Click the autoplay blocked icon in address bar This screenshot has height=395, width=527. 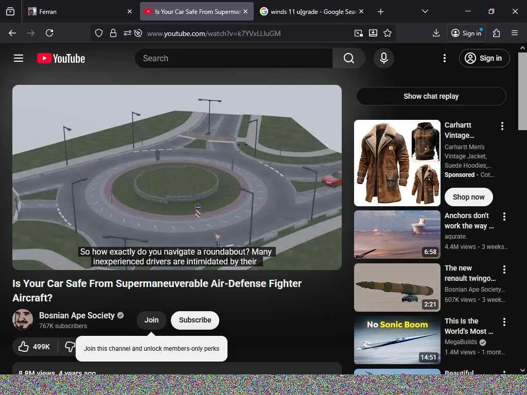coord(138,33)
